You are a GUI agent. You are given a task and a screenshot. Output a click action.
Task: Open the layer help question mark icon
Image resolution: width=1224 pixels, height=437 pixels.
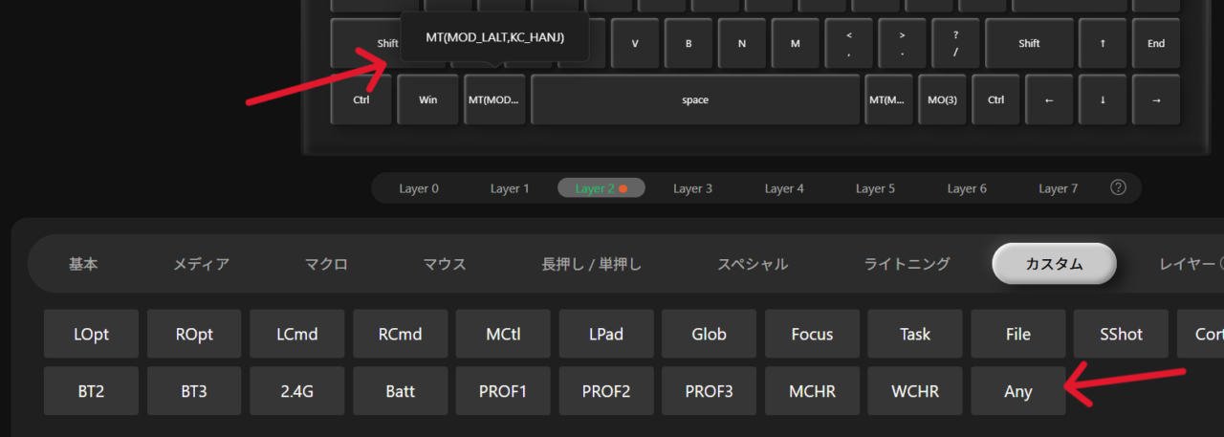(1118, 187)
